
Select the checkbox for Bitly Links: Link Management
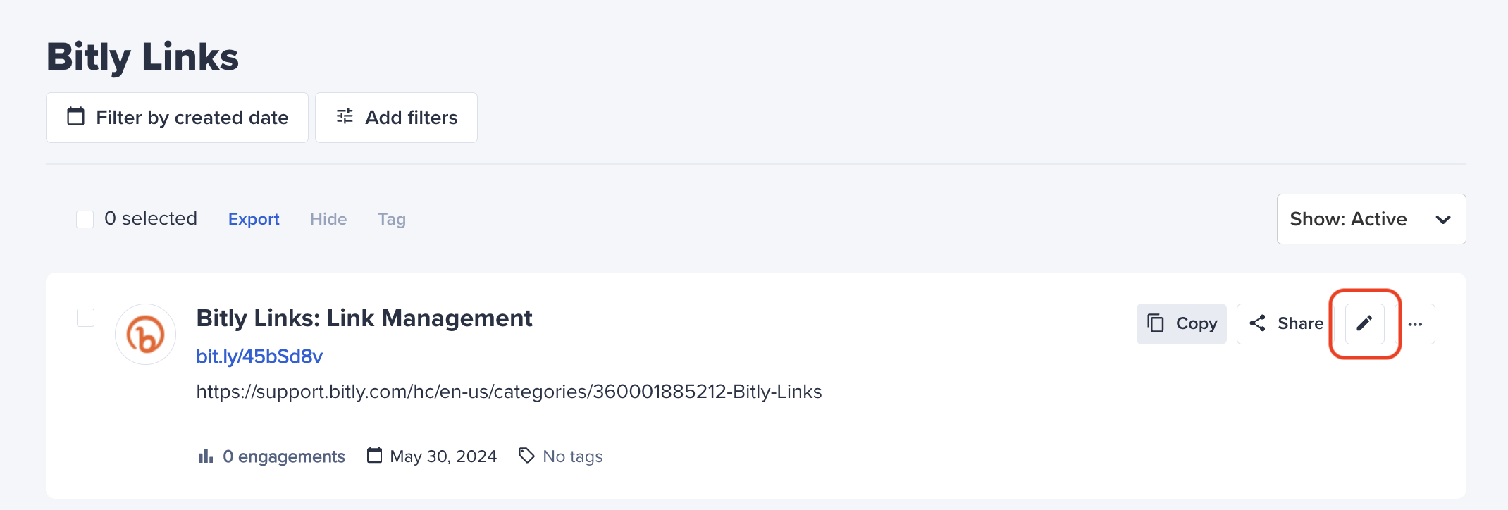pos(85,318)
